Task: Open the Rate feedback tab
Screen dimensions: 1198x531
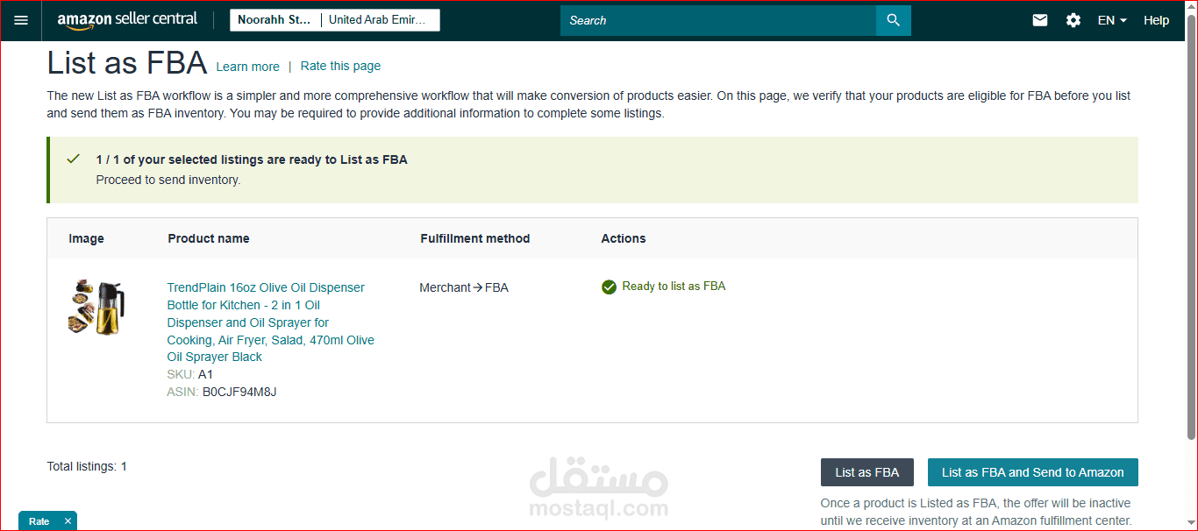Action: 39,521
